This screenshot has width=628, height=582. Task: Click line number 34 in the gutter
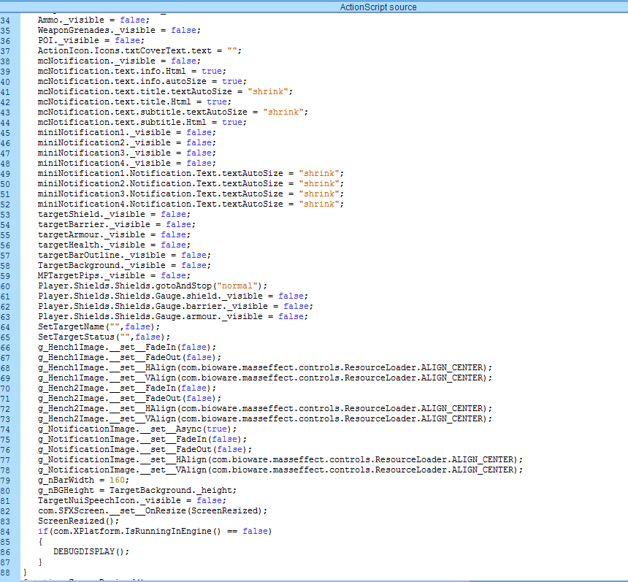point(6,20)
